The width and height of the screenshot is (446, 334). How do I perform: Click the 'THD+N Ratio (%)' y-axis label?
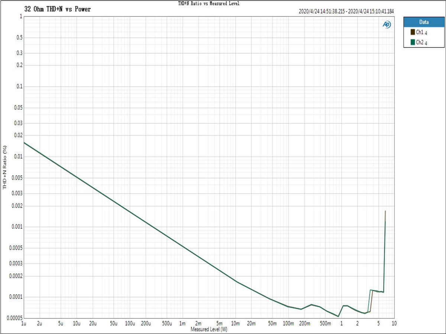click(5, 167)
